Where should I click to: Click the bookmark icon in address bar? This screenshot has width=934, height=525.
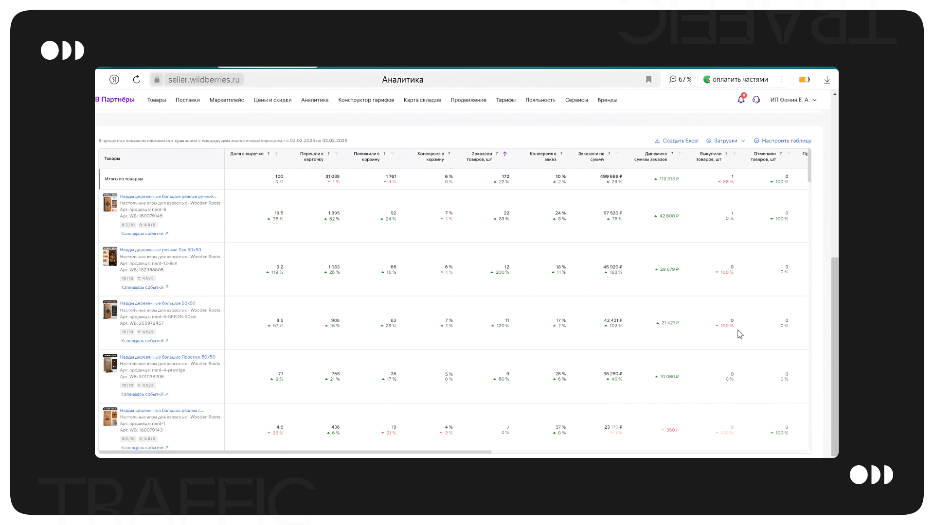(x=648, y=79)
